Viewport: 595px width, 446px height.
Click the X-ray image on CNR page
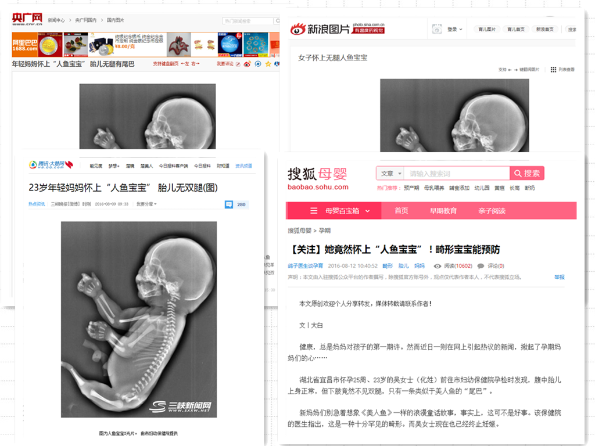(x=147, y=116)
